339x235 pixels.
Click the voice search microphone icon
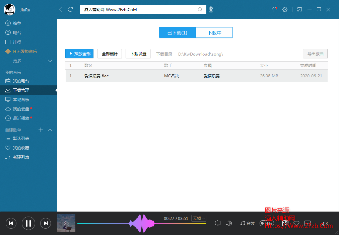point(211,9)
